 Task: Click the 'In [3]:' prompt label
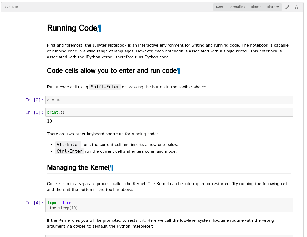pyautogui.click(x=34, y=112)
